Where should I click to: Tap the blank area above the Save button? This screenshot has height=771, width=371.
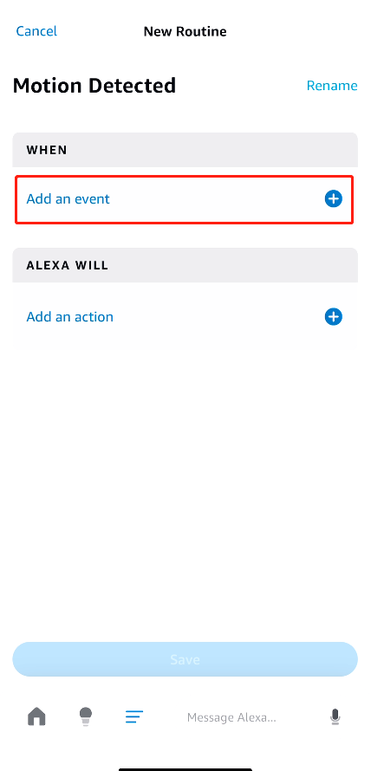tap(185, 492)
